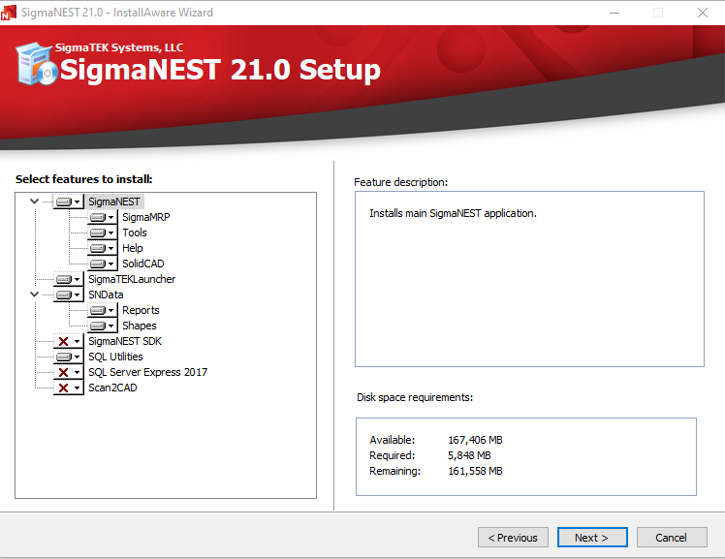
Task: Click the Feature description text box
Action: pyautogui.click(x=529, y=279)
